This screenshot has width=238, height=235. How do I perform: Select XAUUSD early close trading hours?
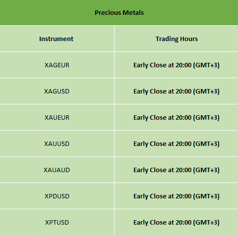tap(177, 143)
